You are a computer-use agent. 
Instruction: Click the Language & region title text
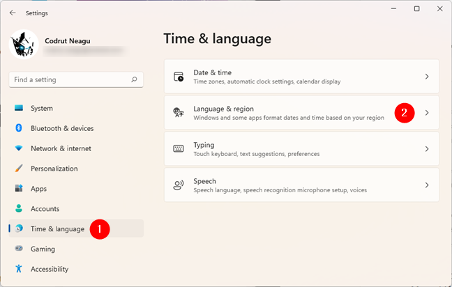tap(223, 109)
